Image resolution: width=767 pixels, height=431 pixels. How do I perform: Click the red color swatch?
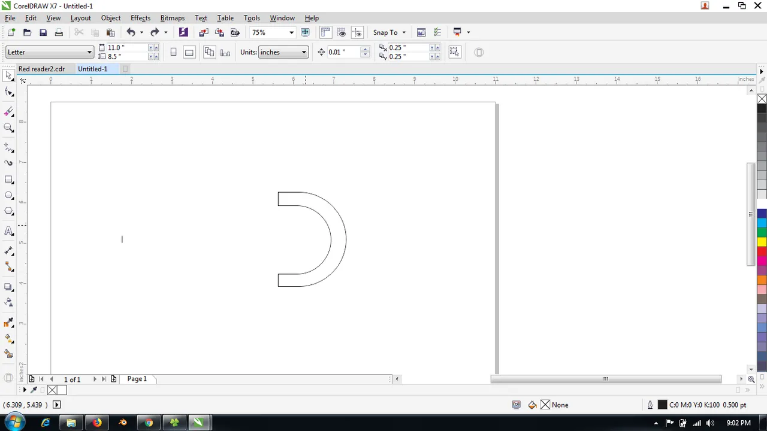coord(762,251)
